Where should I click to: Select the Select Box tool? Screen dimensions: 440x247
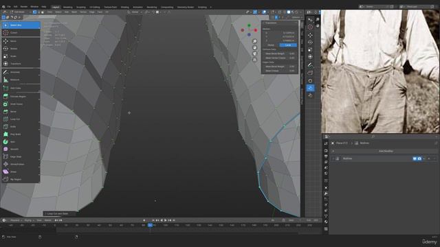(21, 25)
